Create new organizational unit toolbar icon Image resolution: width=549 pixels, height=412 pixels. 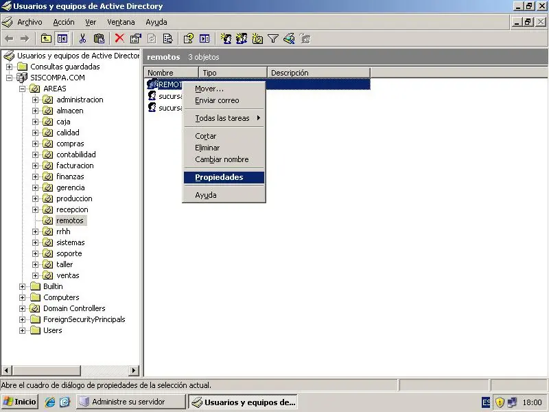click(x=257, y=38)
